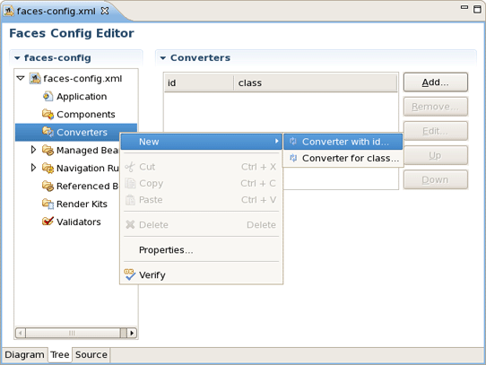Click the Verify checkmark icon in context menu

[129, 274]
